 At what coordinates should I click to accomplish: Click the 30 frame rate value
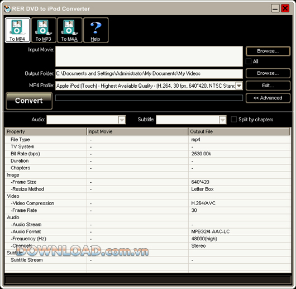(194, 210)
